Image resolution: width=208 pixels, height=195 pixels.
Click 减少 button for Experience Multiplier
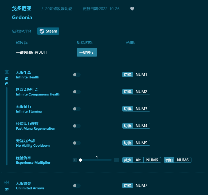point(128,160)
